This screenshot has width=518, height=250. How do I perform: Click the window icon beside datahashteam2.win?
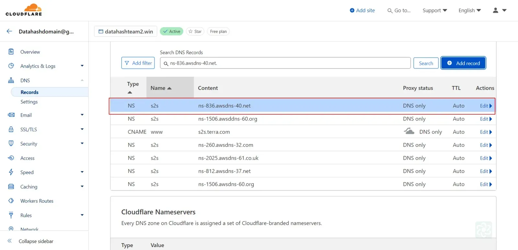(101, 31)
